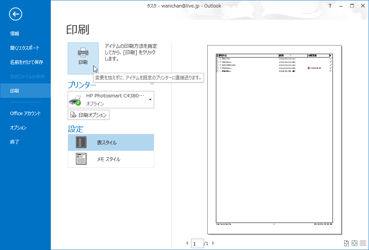Screen dimensions: 369x250
Task: Go to next preview page arrow
Action: coord(213,243)
